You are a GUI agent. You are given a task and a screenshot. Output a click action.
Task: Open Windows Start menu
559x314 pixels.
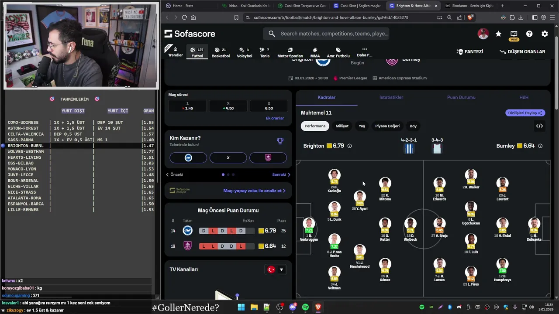tap(241, 307)
